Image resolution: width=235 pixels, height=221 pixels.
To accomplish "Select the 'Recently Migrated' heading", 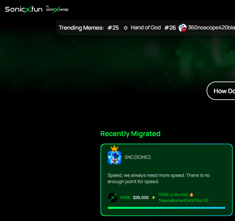I will tap(130, 134).
